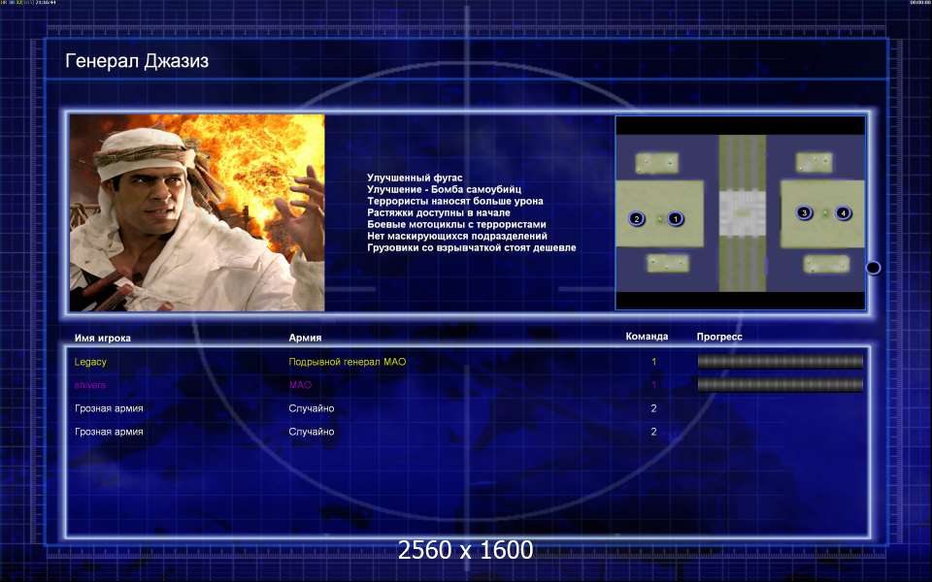The image size is (932, 582).
Task: Click the line 'Улучшение - Бомба самоубийц'
Action: pyautogui.click(x=444, y=189)
